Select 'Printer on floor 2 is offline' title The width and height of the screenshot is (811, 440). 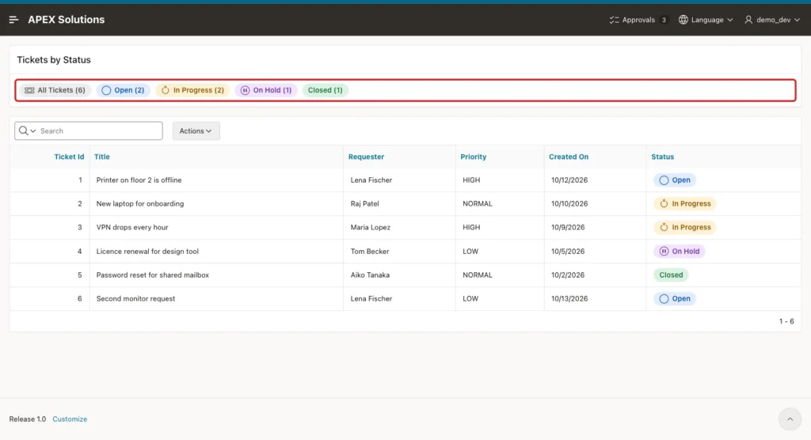click(139, 180)
